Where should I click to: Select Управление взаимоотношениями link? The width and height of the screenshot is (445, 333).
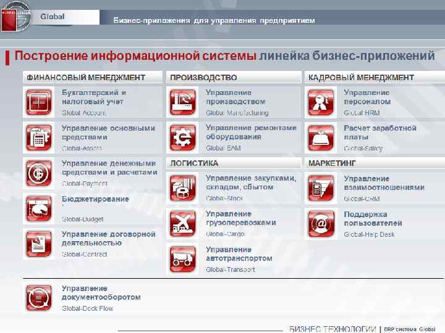click(x=384, y=183)
